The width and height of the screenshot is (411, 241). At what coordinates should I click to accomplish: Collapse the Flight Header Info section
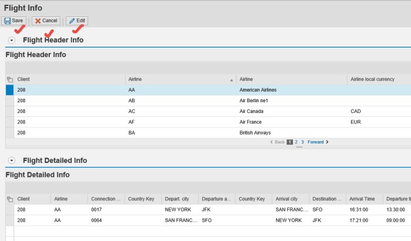coord(12,40)
